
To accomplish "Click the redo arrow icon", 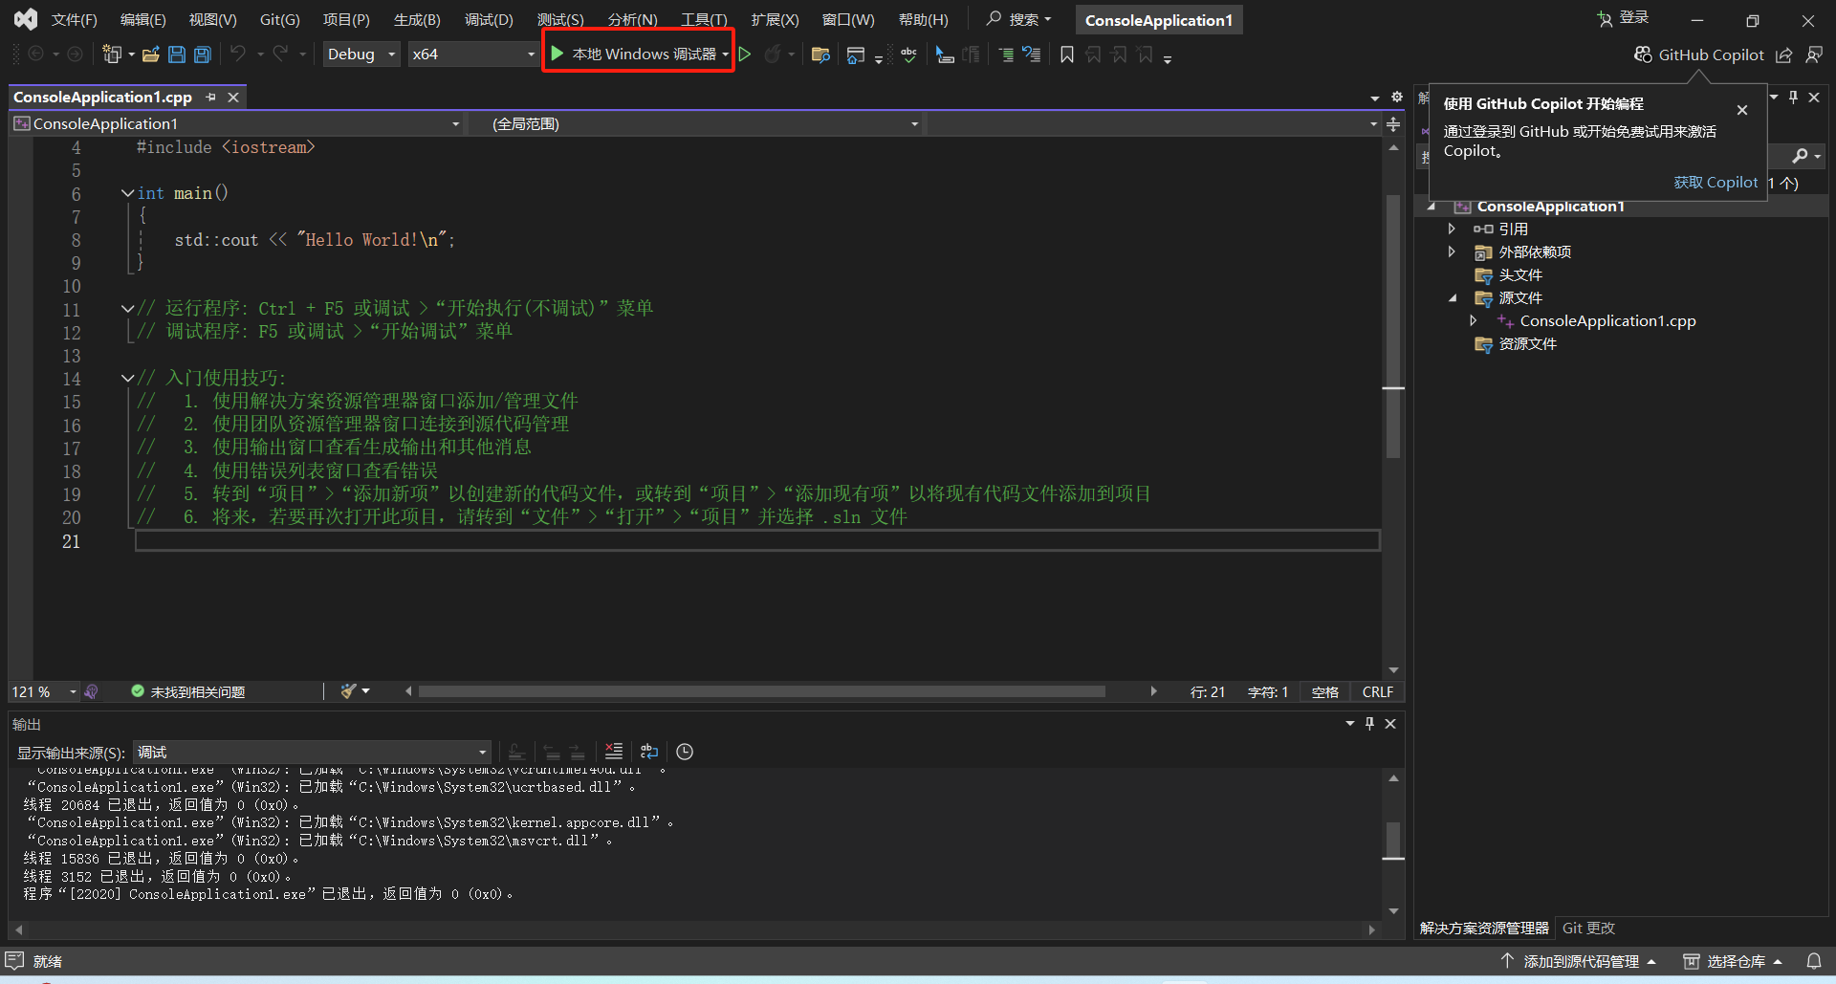I will [x=280, y=54].
